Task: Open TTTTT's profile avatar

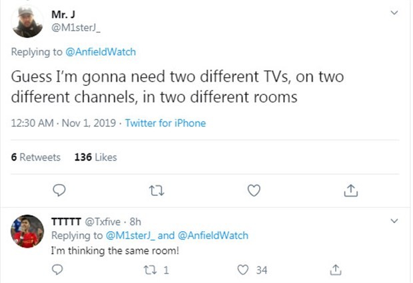Action: (28, 232)
